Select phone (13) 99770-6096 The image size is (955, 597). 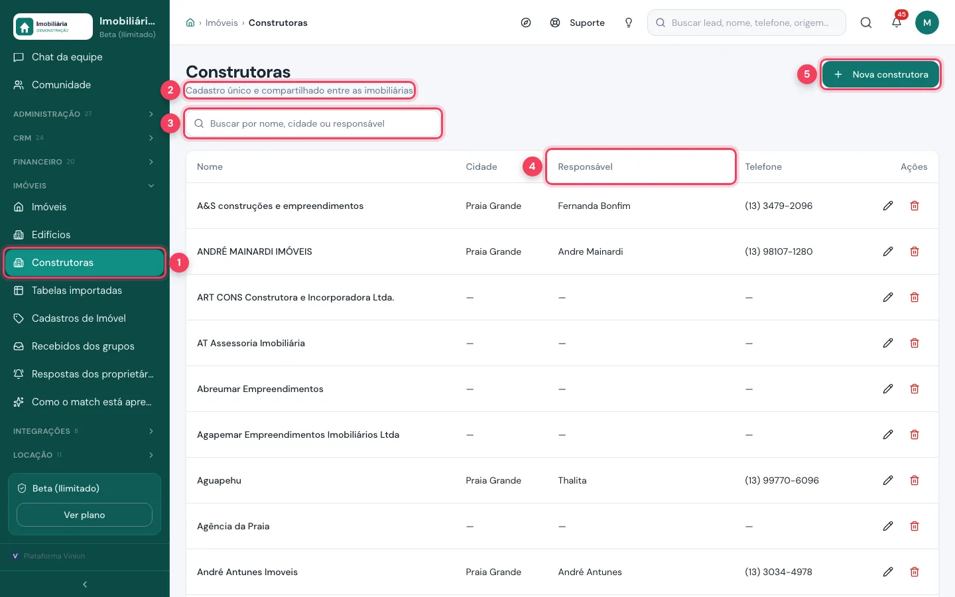tap(782, 480)
